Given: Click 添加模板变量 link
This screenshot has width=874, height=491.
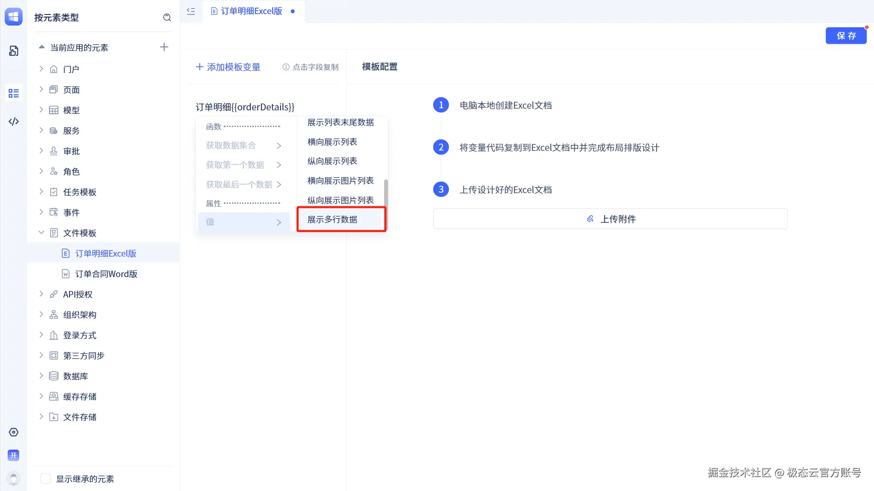Looking at the screenshot, I should click(x=228, y=67).
